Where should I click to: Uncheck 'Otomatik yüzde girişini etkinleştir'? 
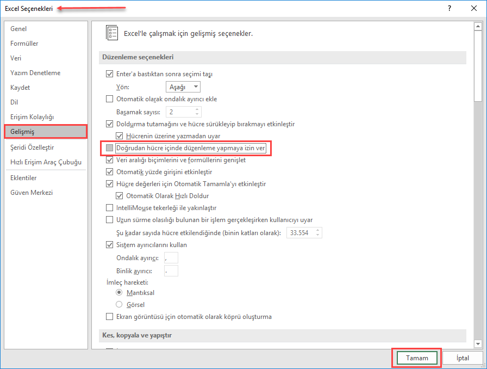click(x=109, y=172)
